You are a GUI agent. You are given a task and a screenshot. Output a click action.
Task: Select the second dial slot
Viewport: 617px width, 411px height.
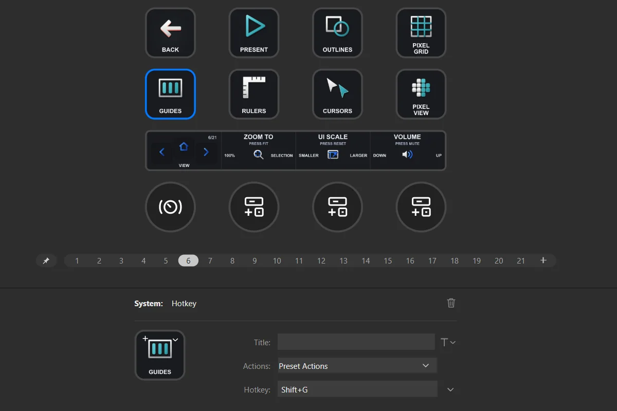pyautogui.click(x=254, y=207)
